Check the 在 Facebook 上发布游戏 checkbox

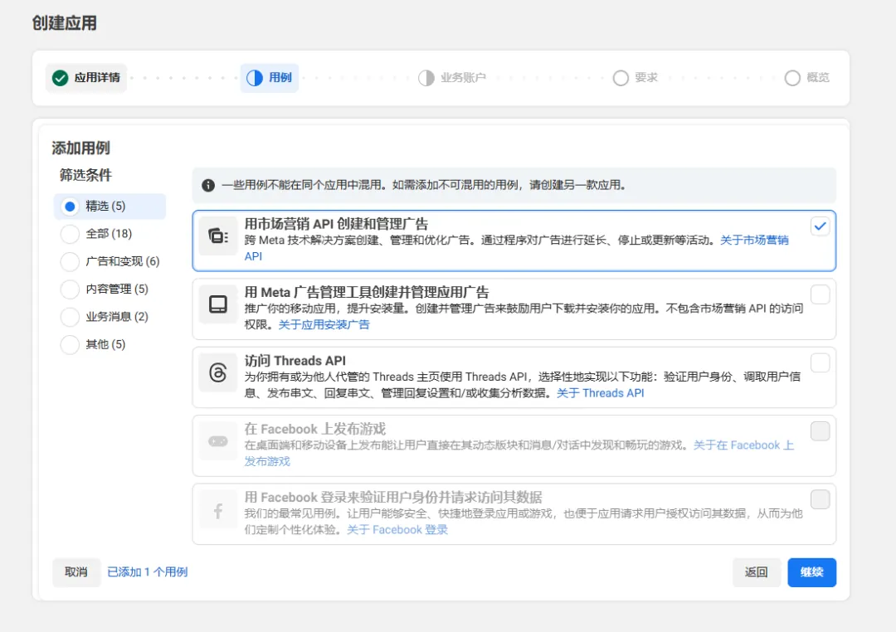click(820, 431)
